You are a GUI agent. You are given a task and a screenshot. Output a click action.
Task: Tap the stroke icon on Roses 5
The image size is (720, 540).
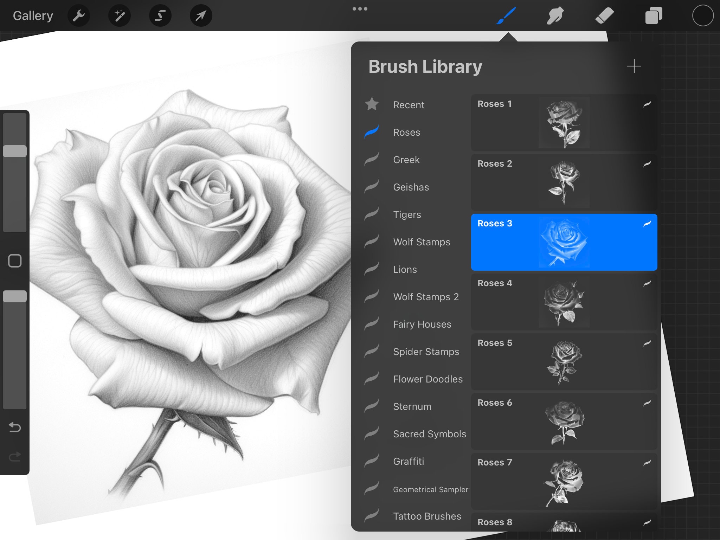tap(647, 343)
